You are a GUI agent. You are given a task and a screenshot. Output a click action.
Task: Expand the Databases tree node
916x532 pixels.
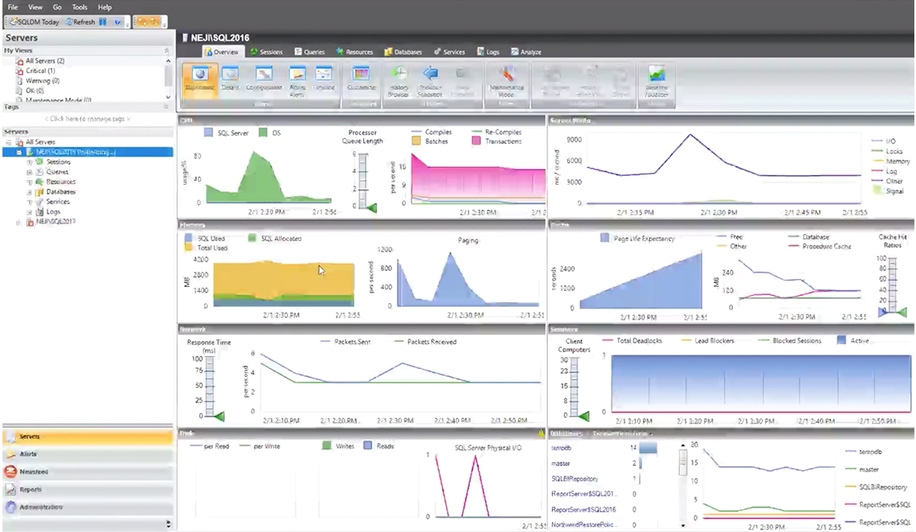(x=30, y=192)
